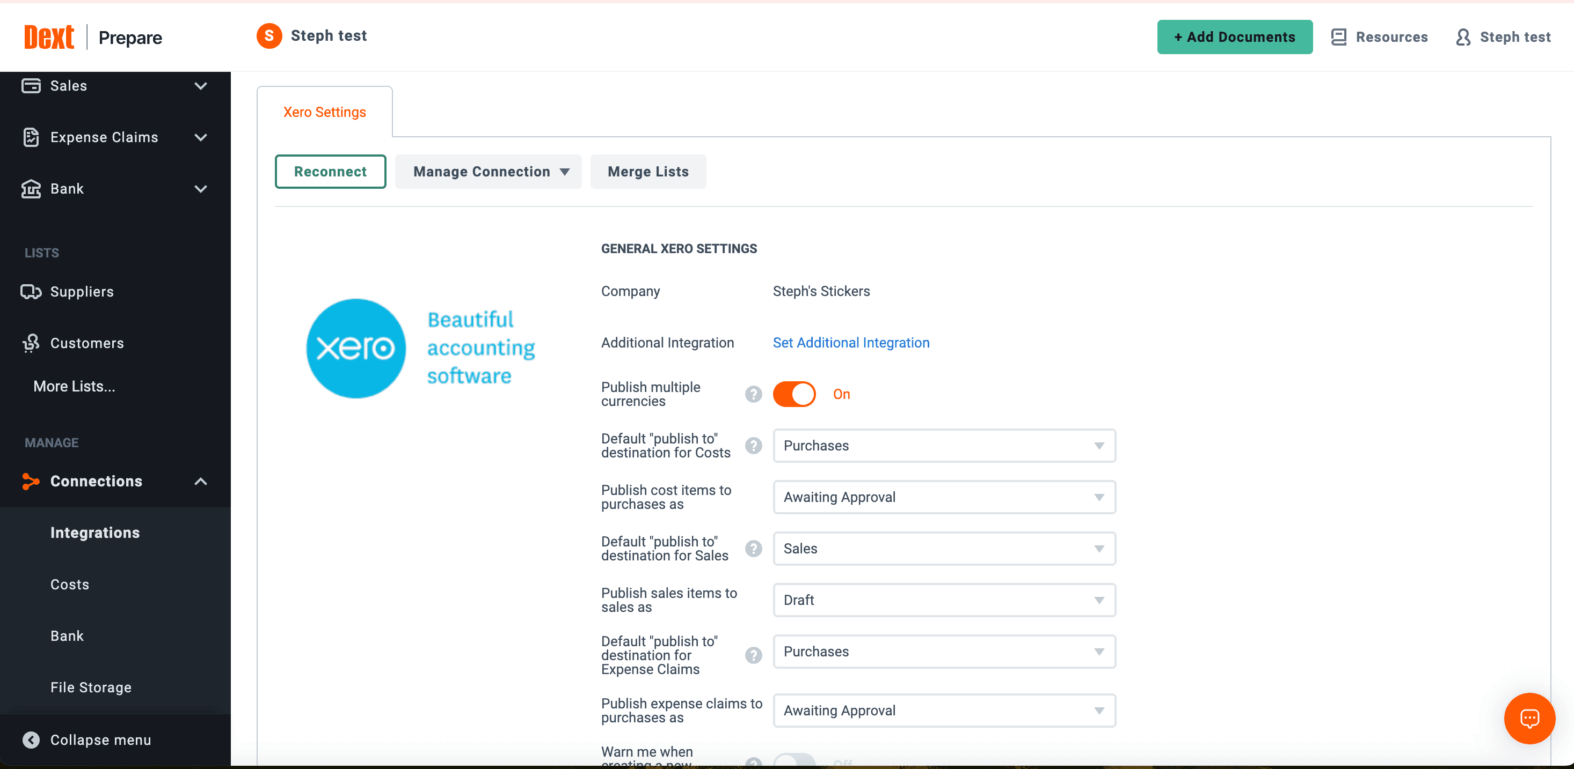
Task: Select the Xero Settings tab
Action: (324, 112)
